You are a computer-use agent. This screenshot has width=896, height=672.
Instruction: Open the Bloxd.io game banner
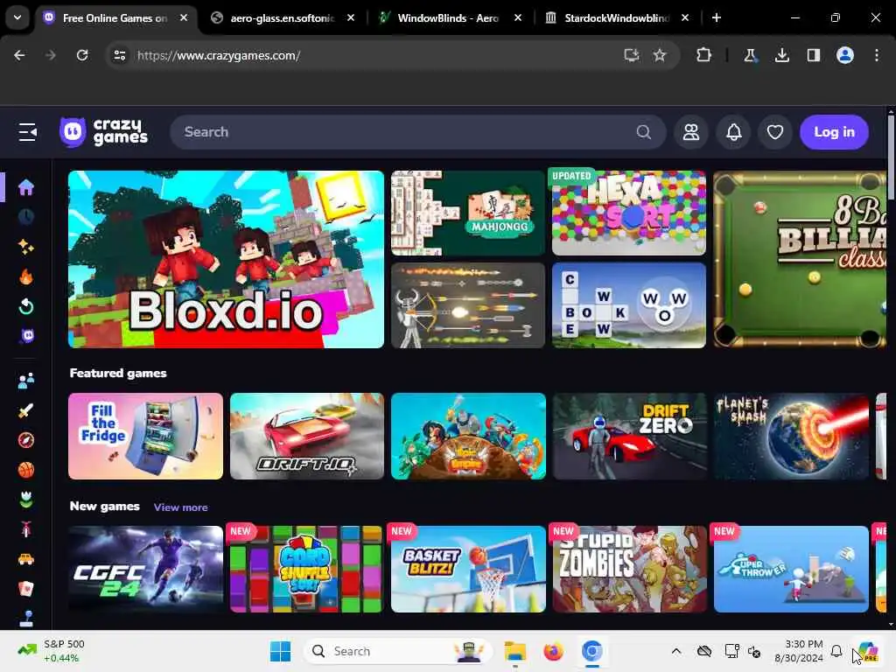coord(226,259)
